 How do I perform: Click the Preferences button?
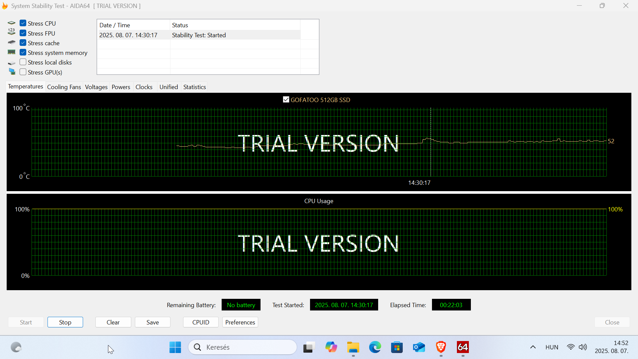click(x=240, y=322)
